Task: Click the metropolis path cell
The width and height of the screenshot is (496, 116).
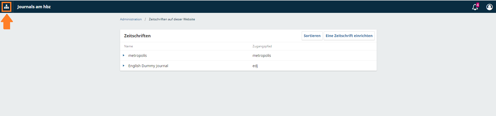Action: 262,56
